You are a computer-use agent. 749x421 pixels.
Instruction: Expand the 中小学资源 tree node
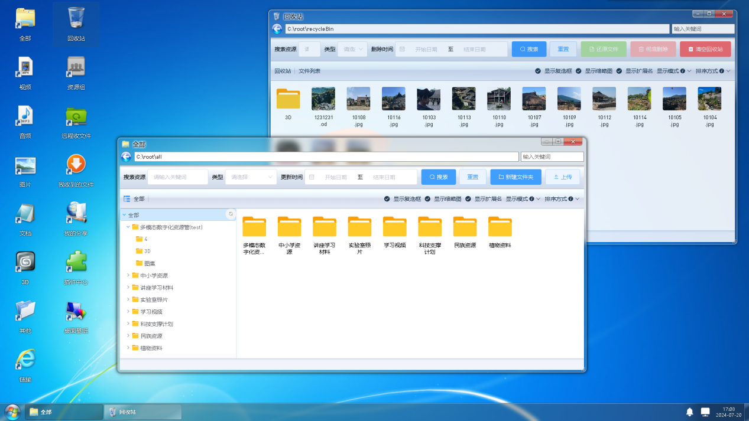tap(128, 275)
